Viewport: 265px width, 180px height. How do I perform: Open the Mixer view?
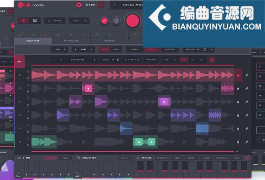[x=54, y=21]
